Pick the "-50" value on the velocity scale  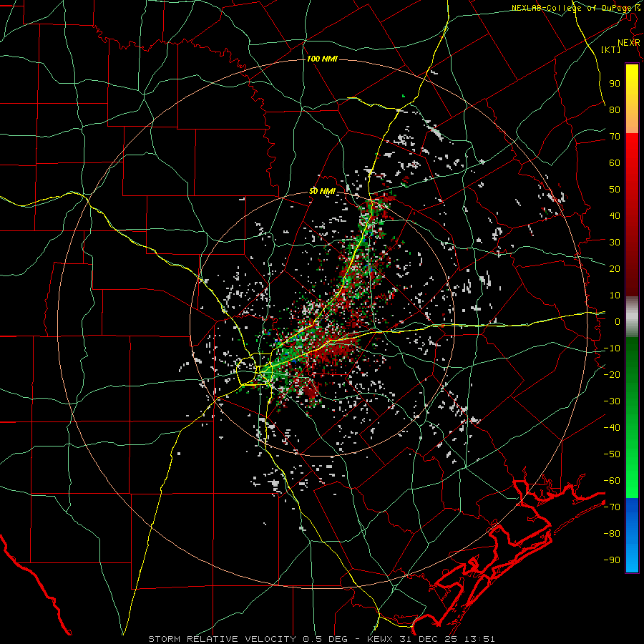click(612, 454)
